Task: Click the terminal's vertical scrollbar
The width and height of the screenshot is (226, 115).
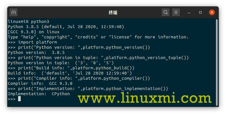Action: (x=217, y=63)
